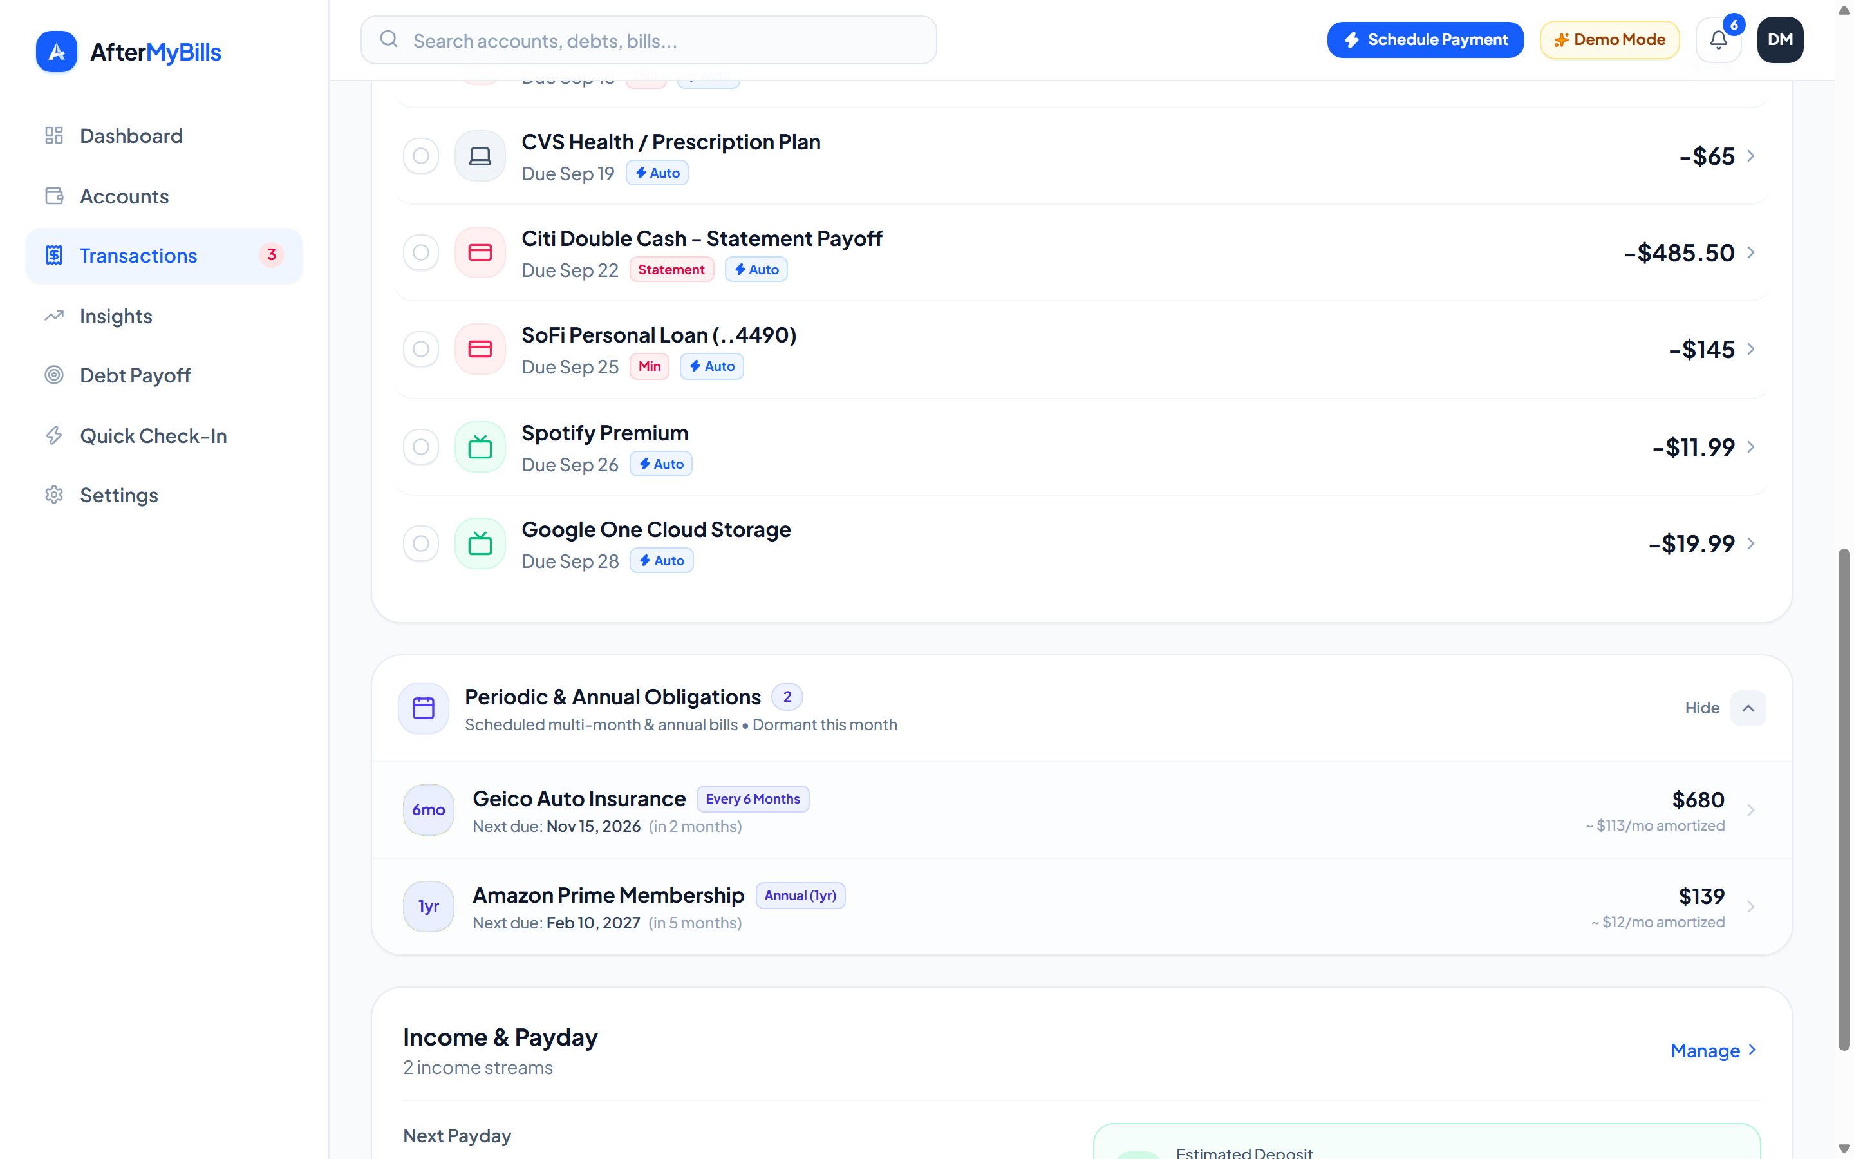
Task: Open the Amazon Prime Membership obligation
Action: pyautogui.click(x=1081, y=907)
